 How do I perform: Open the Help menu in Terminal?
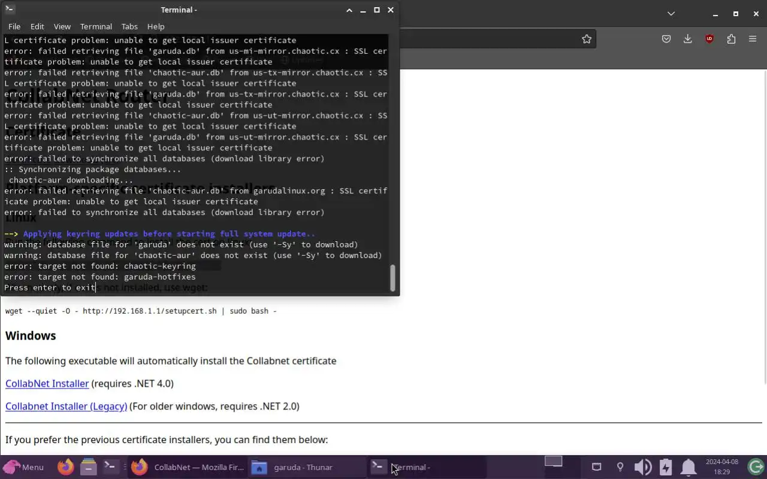[156, 26]
